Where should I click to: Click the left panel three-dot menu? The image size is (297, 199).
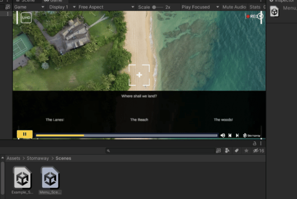click(7, 14)
